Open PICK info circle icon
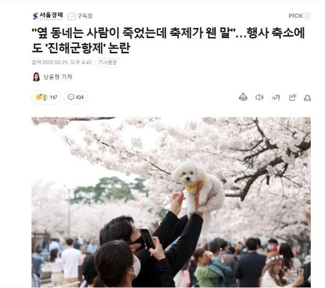Image resolution: width=325 pixels, height=288 pixels. [308, 16]
